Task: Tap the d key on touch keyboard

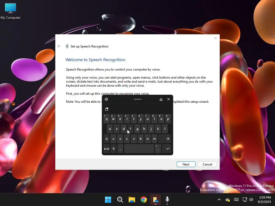Action: tap(124, 129)
